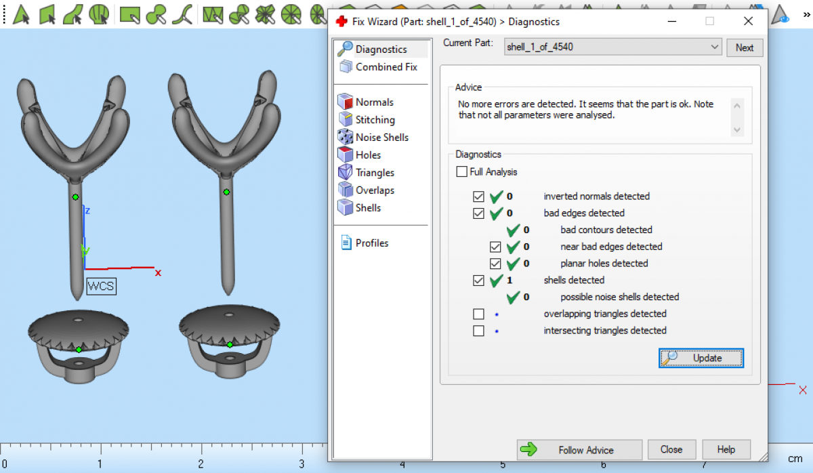Screen dimensions: 813x473
Task: Open the Profiles document icon
Action: (346, 243)
